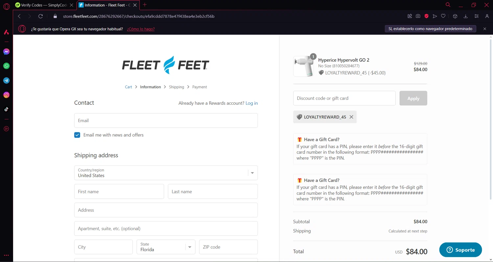
Task: Reload the checkout page
Action: [40, 16]
